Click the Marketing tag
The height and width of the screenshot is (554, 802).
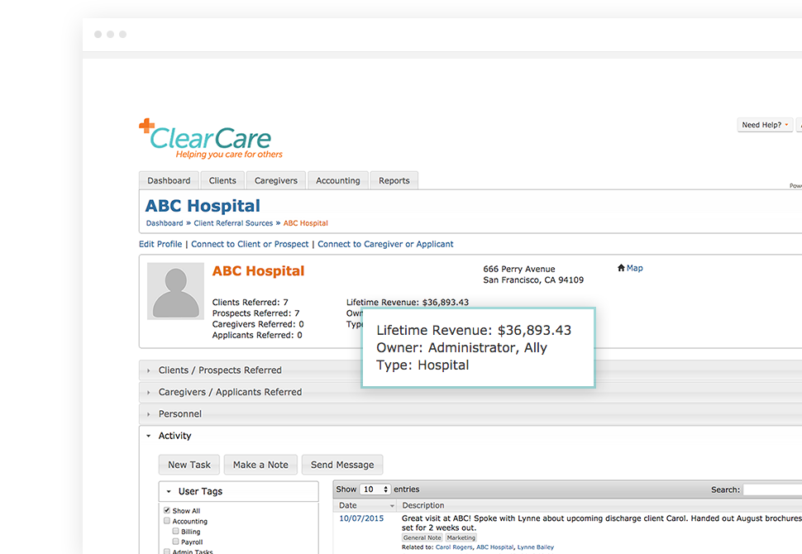pos(461,537)
